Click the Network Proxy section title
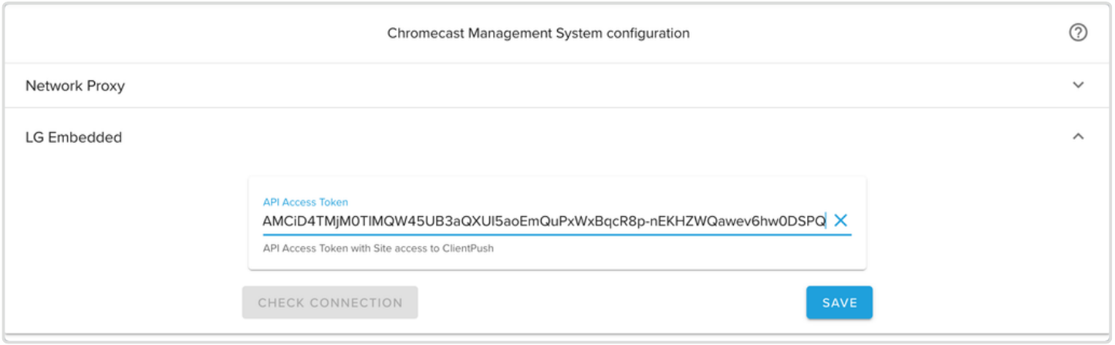Viewport: 1115px width, 345px height. [x=75, y=86]
